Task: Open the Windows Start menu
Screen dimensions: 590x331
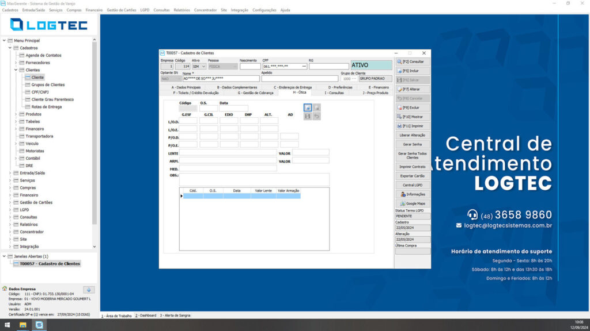Action: [7, 325]
